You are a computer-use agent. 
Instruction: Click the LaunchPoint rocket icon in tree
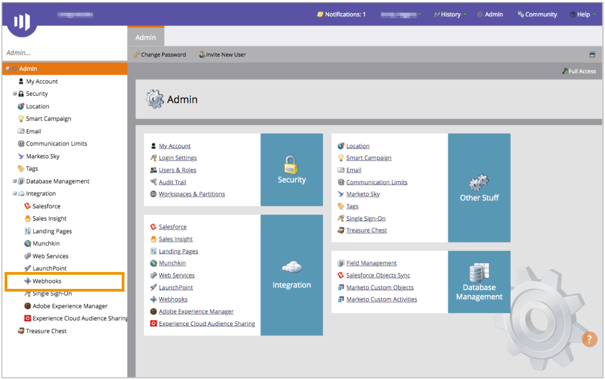click(27, 268)
